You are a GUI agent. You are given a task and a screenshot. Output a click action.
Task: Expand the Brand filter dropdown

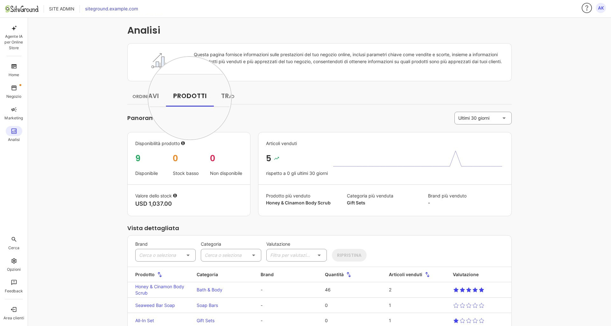click(x=165, y=255)
